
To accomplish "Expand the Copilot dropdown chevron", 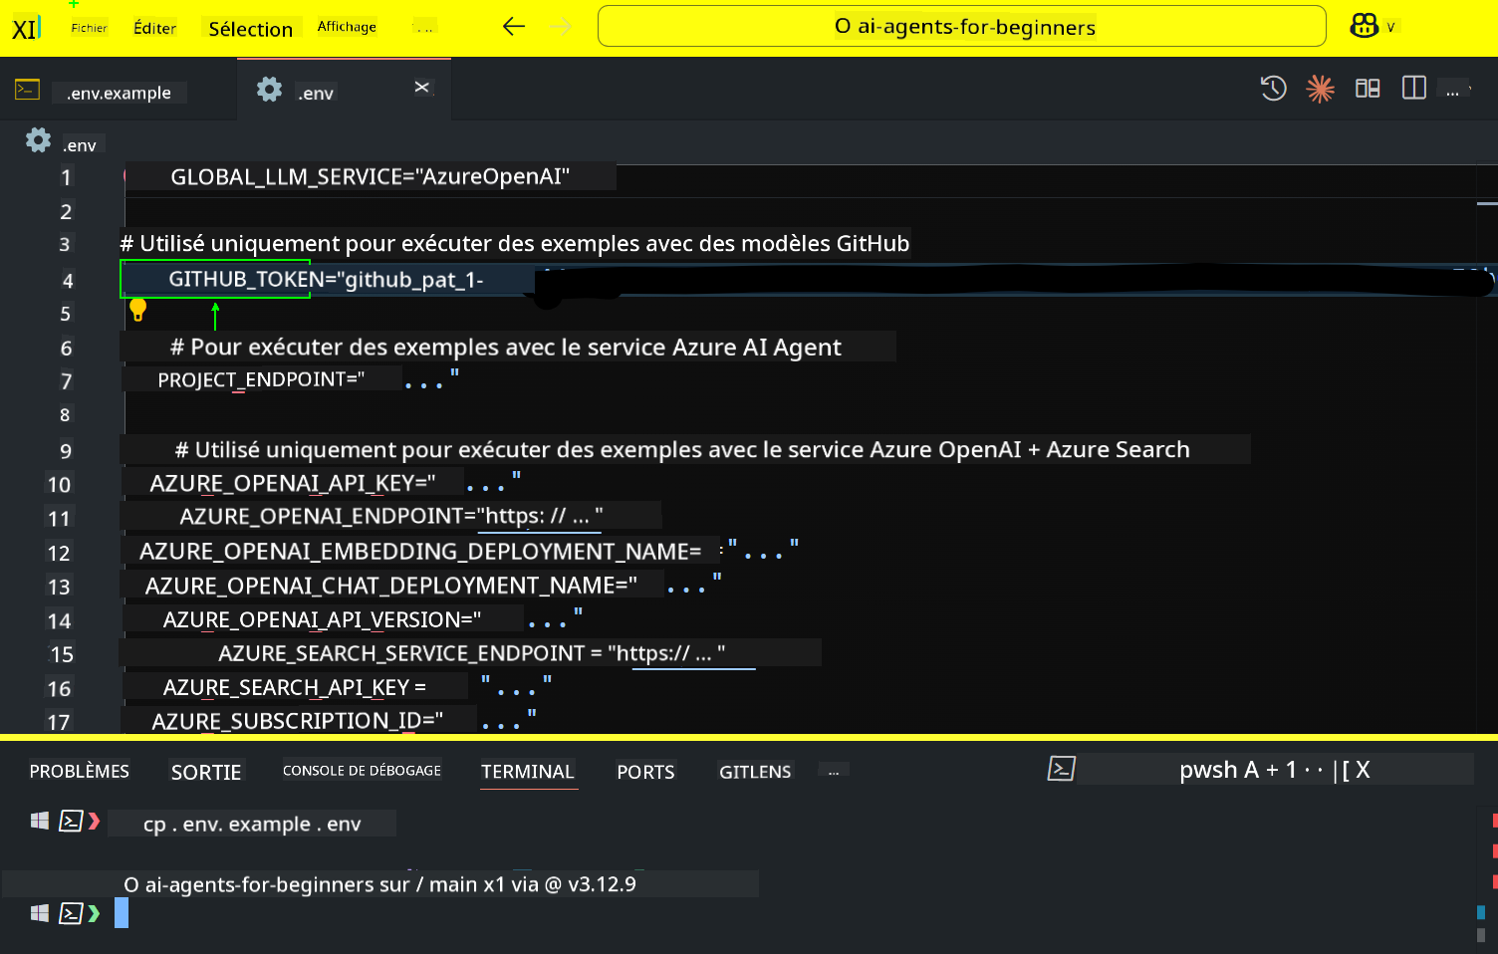I will 1391,27.
